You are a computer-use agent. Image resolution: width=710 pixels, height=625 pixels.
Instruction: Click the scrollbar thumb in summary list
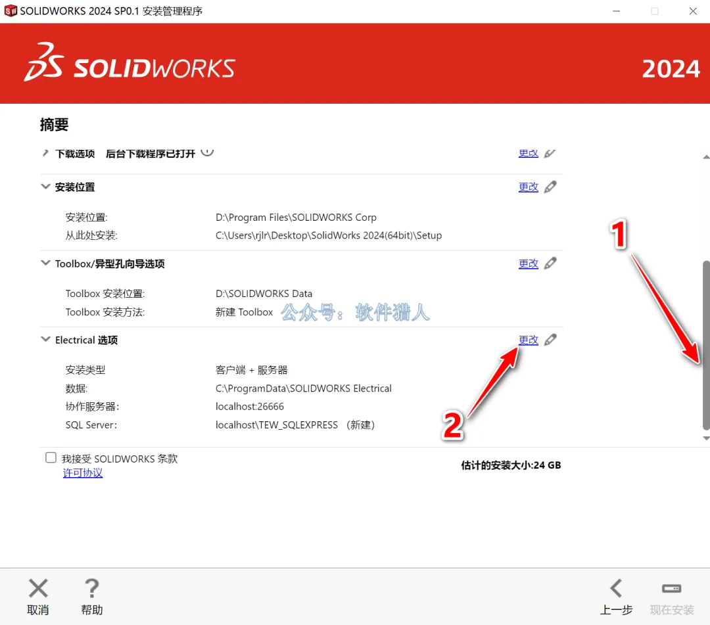coord(706,345)
